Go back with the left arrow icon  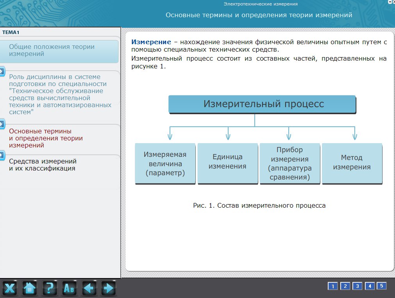click(89, 289)
